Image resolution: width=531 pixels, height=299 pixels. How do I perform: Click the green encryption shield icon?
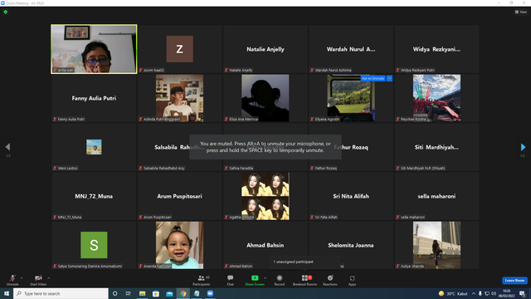pos(6,12)
